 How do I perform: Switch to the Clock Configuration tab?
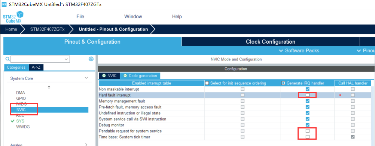click(271, 42)
